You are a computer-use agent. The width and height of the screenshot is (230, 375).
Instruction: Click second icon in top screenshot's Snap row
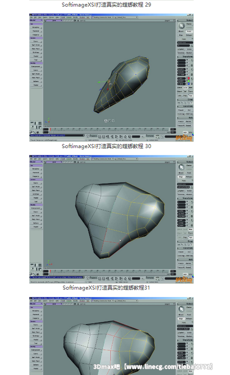pos(182,103)
